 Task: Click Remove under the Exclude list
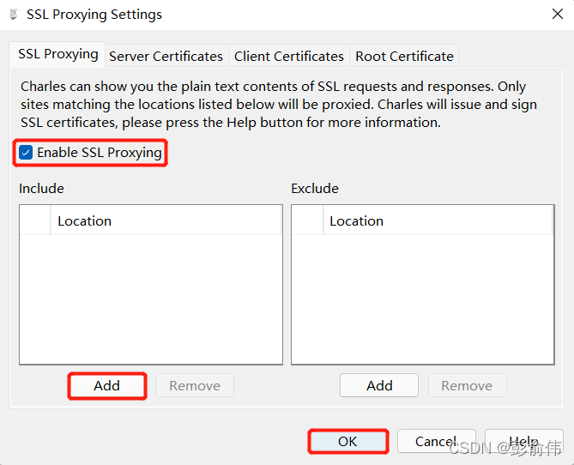click(468, 385)
